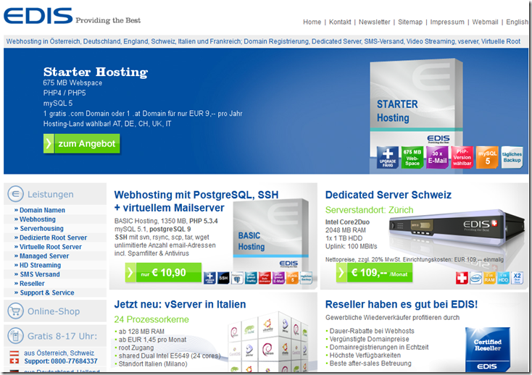
Task: Open the Sitemap link
Action: (x=410, y=22)
